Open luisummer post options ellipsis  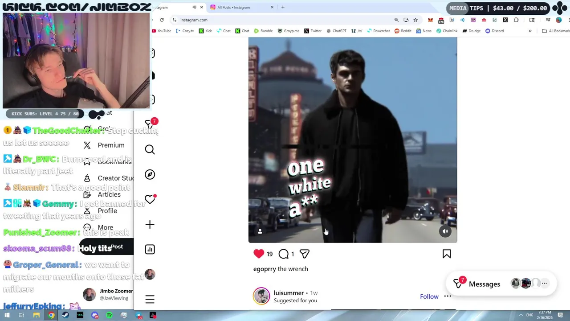coord(448,296)
